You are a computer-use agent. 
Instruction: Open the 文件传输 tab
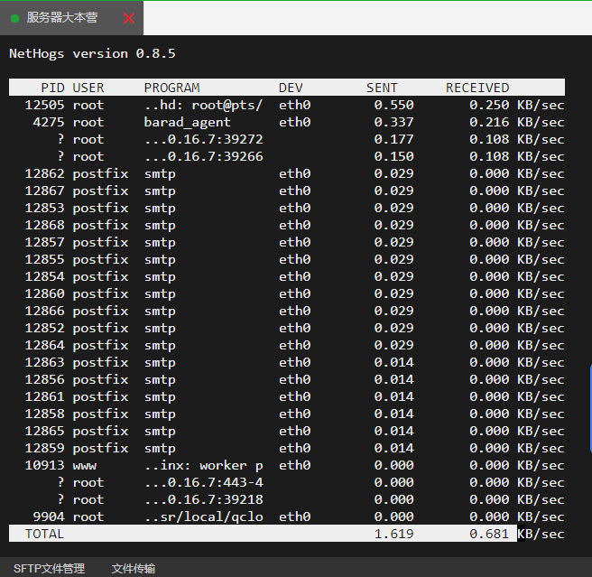click(x=134, y=568)
